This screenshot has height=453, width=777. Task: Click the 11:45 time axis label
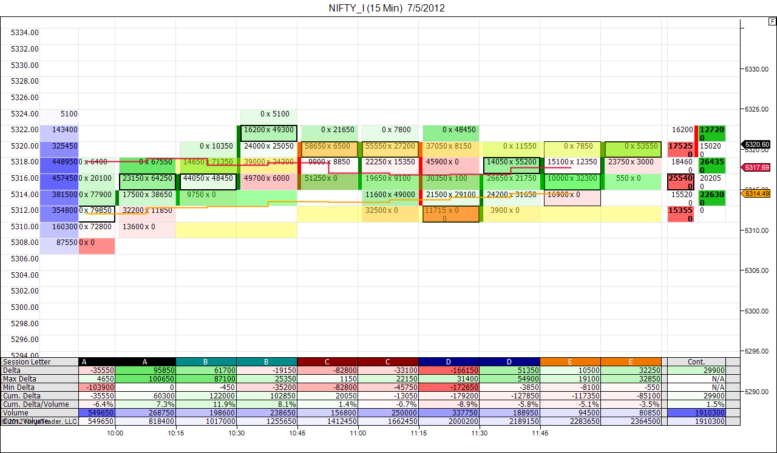(x=540, y=433)
